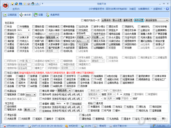The width and height of the screenshot is (171, 128).
Task: Click the icon before 成功下载文件
Action: (111, 126)
